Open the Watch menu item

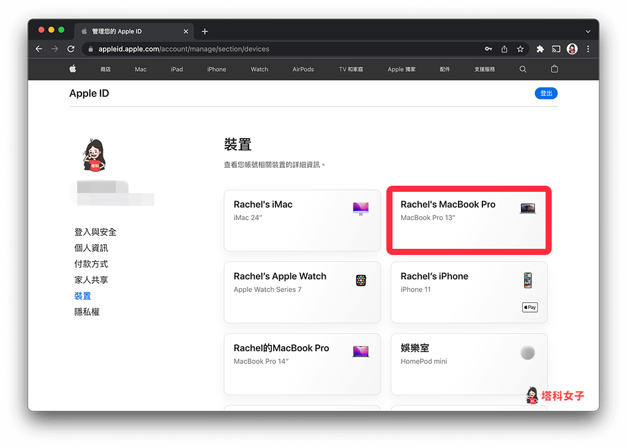click(259, 69)
